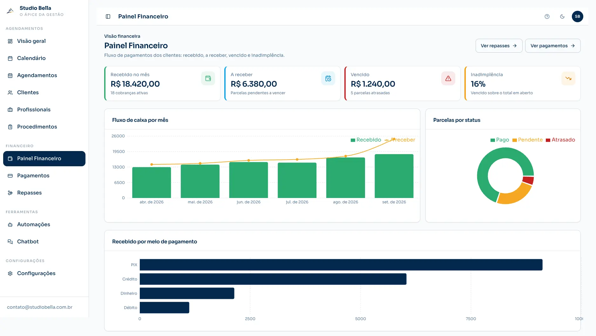This screenshot has height=336, width=596.
Task: Click the Chatbot speech bubble icon
Action: (x=10, y=242)
